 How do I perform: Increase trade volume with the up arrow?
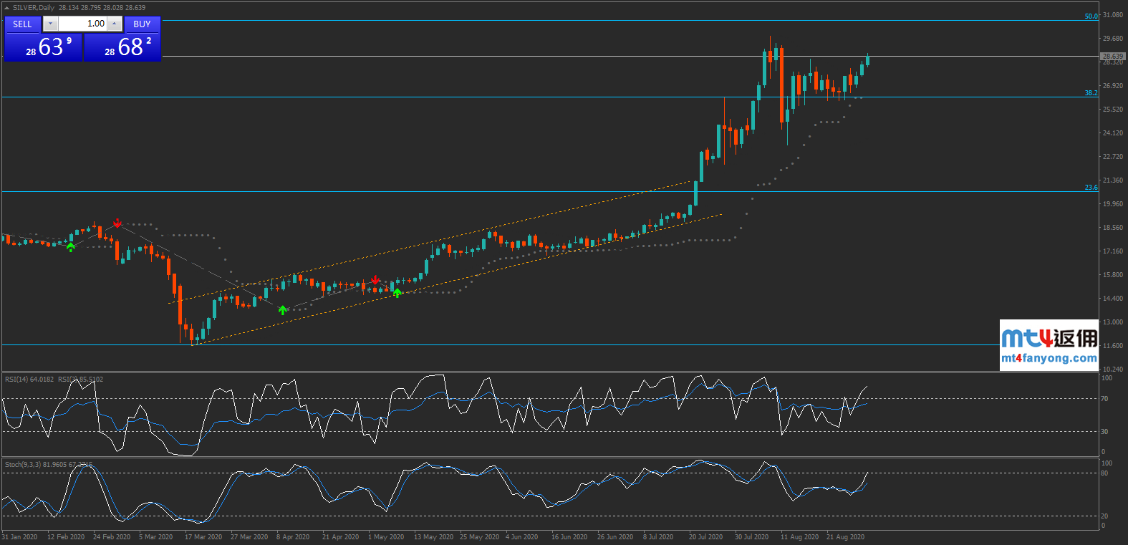coord(115,24)
